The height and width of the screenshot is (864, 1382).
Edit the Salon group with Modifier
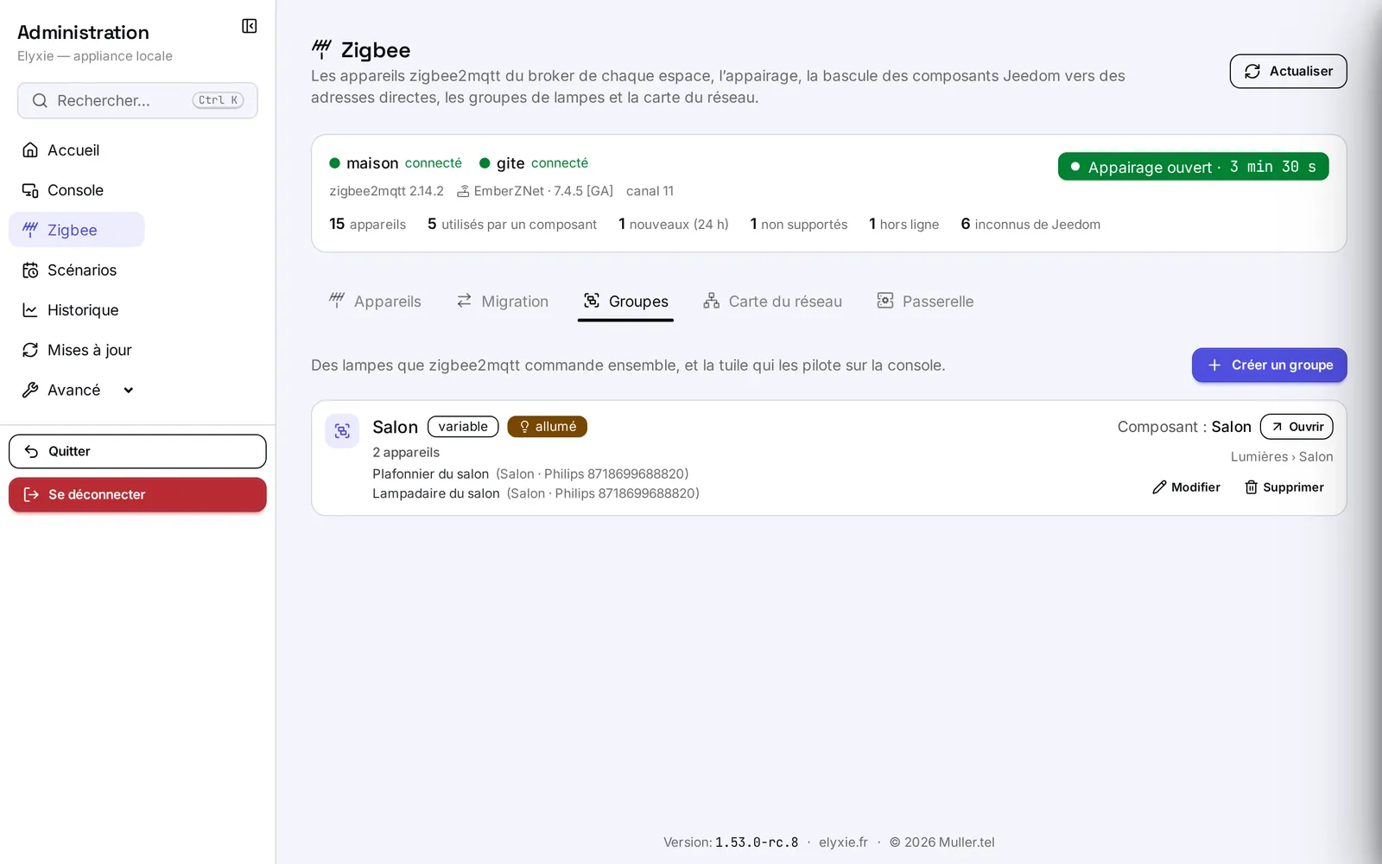point(1186,487)
